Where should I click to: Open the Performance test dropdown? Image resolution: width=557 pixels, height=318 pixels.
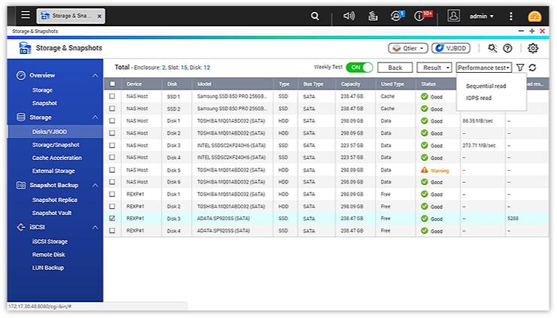click(484, 68)
